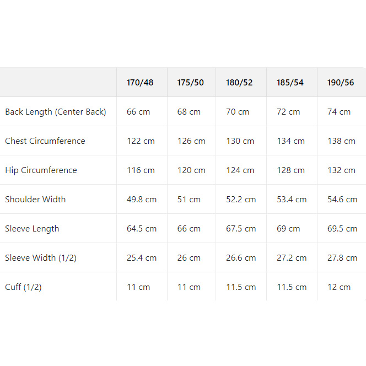
Task: Click the 170/48 size column header
Action: [140, 83]
